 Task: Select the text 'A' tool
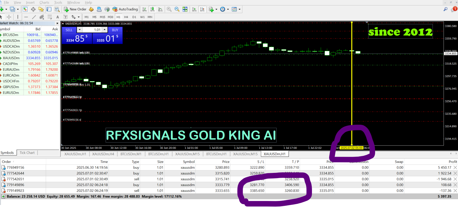(58, 17)
